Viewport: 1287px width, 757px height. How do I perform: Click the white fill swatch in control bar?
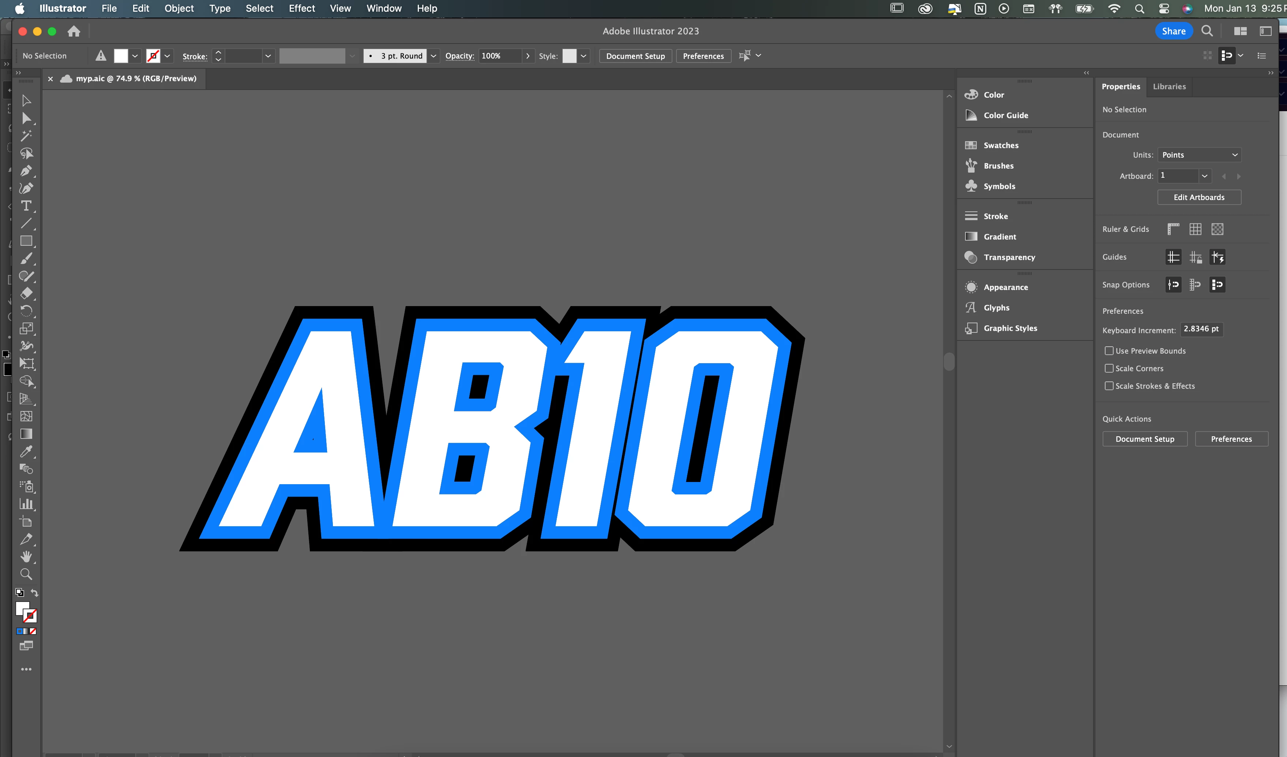120,56
